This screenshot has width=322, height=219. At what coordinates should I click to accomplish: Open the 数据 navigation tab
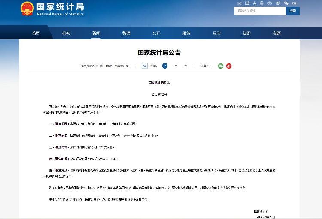tap(126, 33)
